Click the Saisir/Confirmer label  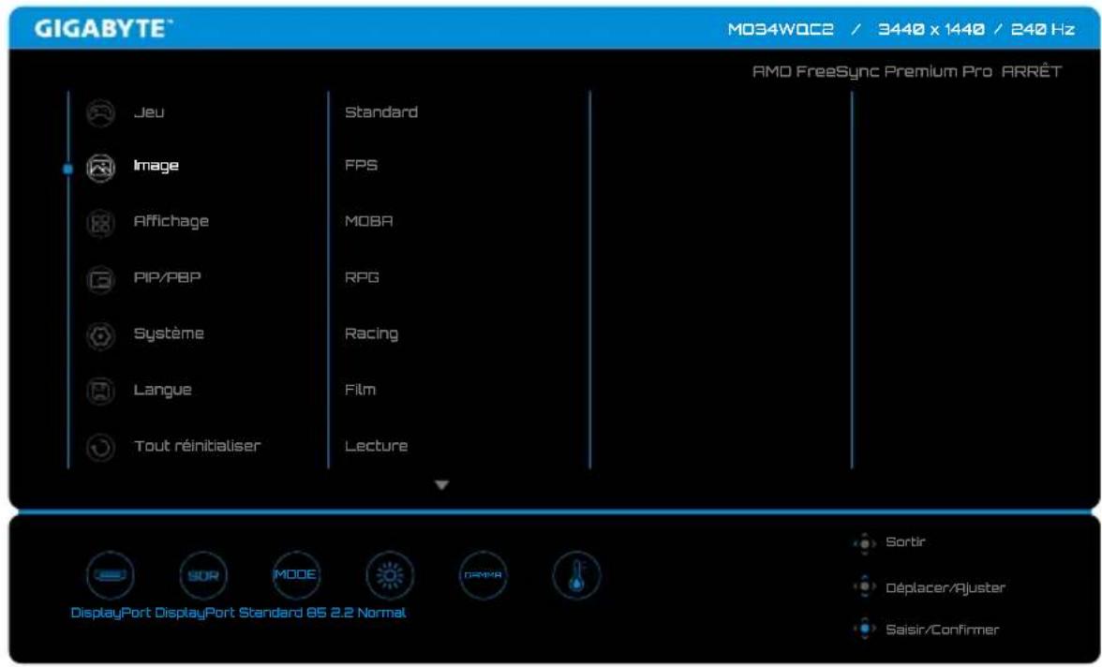942,630
